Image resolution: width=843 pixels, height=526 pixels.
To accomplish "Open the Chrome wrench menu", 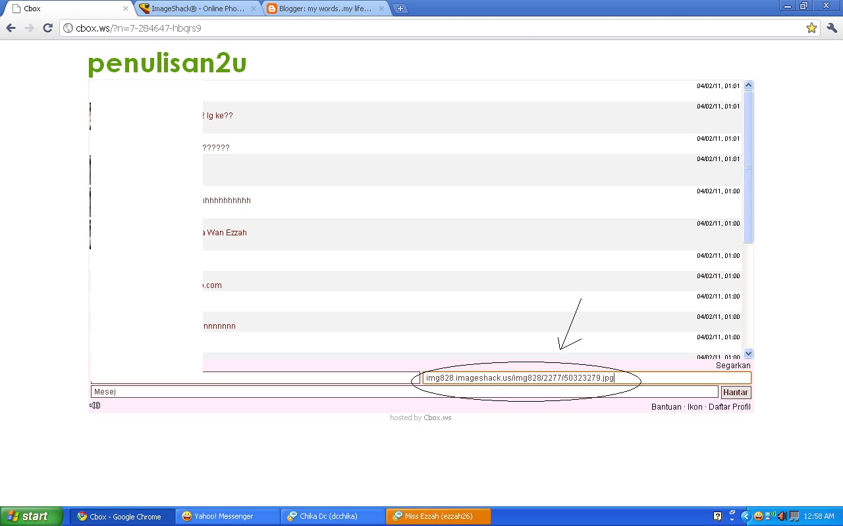I will (831, 28).
